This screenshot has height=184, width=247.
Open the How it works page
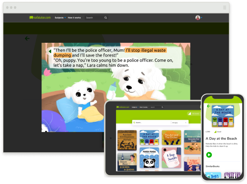[74, 18]
